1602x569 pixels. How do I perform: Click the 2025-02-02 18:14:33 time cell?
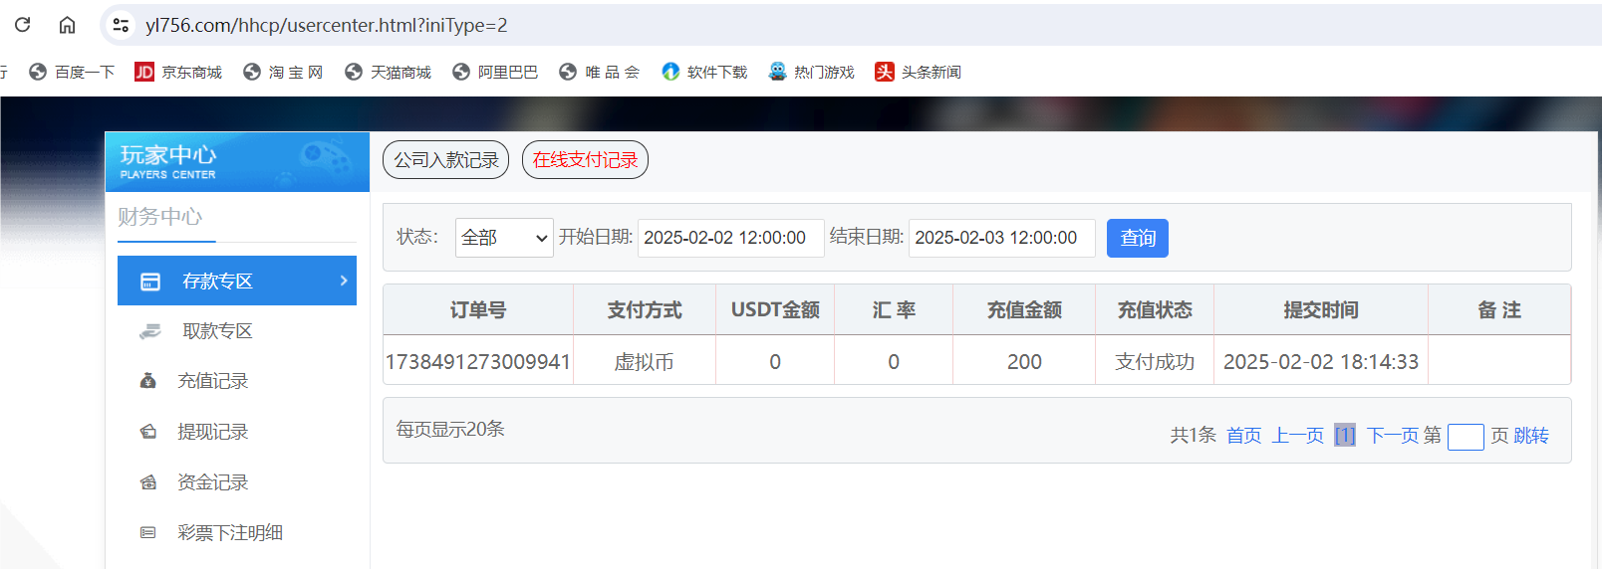point(1321,361)
